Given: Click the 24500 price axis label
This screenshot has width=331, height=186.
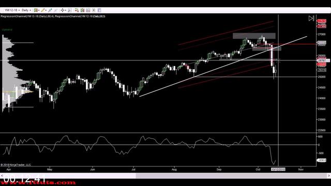Looking at the screenshot, I should click(x=322, y=87).
